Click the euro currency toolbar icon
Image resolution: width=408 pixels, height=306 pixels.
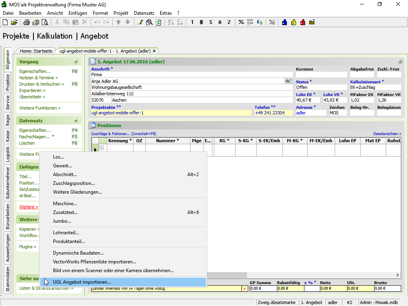(x=259, y=22)
